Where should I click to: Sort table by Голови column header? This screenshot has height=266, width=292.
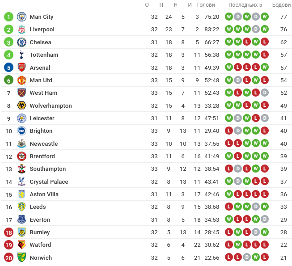tap(206, 5)
